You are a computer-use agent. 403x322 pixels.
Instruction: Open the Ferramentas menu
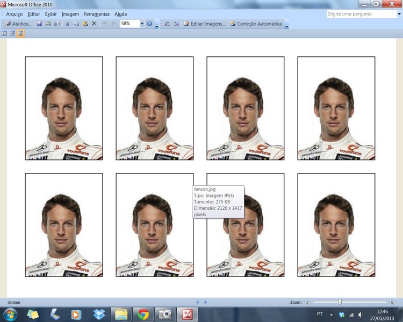click(x=96, y=14)
